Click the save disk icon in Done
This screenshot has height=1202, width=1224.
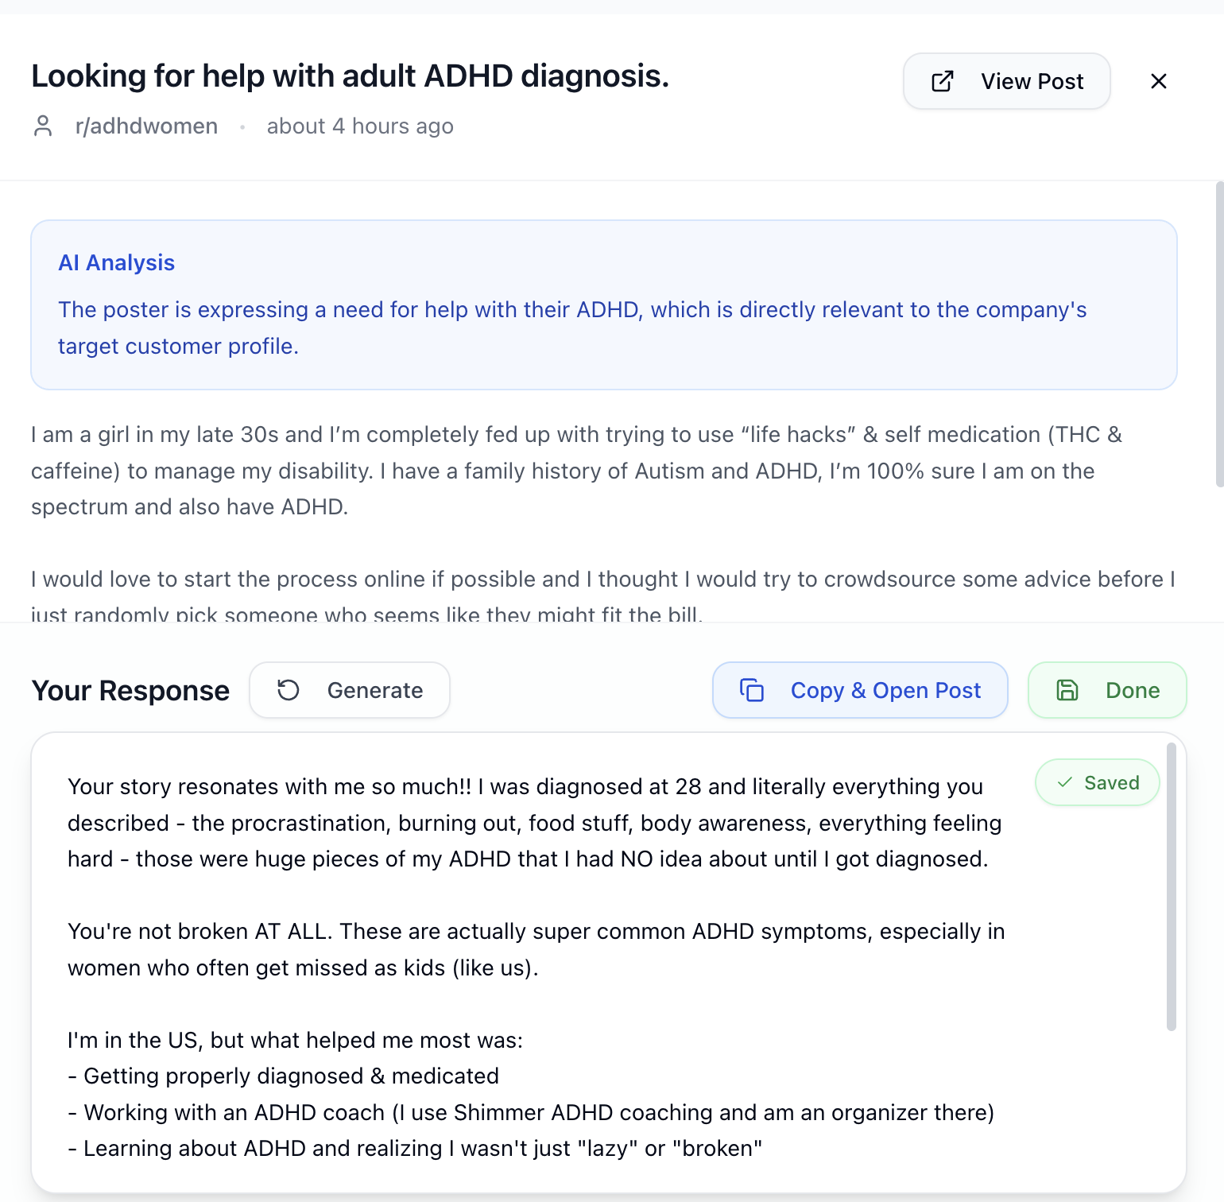point(1067,690)
